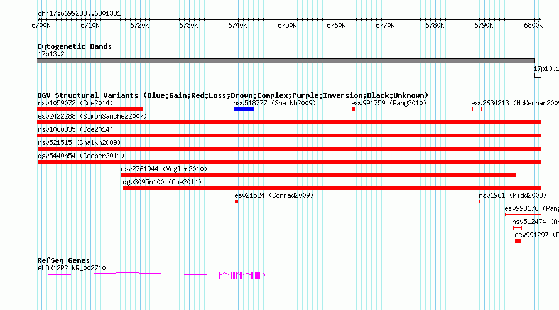Open esv991759 (Pang2010) label
Screen dimensions: 559x310
click(389, 103)
